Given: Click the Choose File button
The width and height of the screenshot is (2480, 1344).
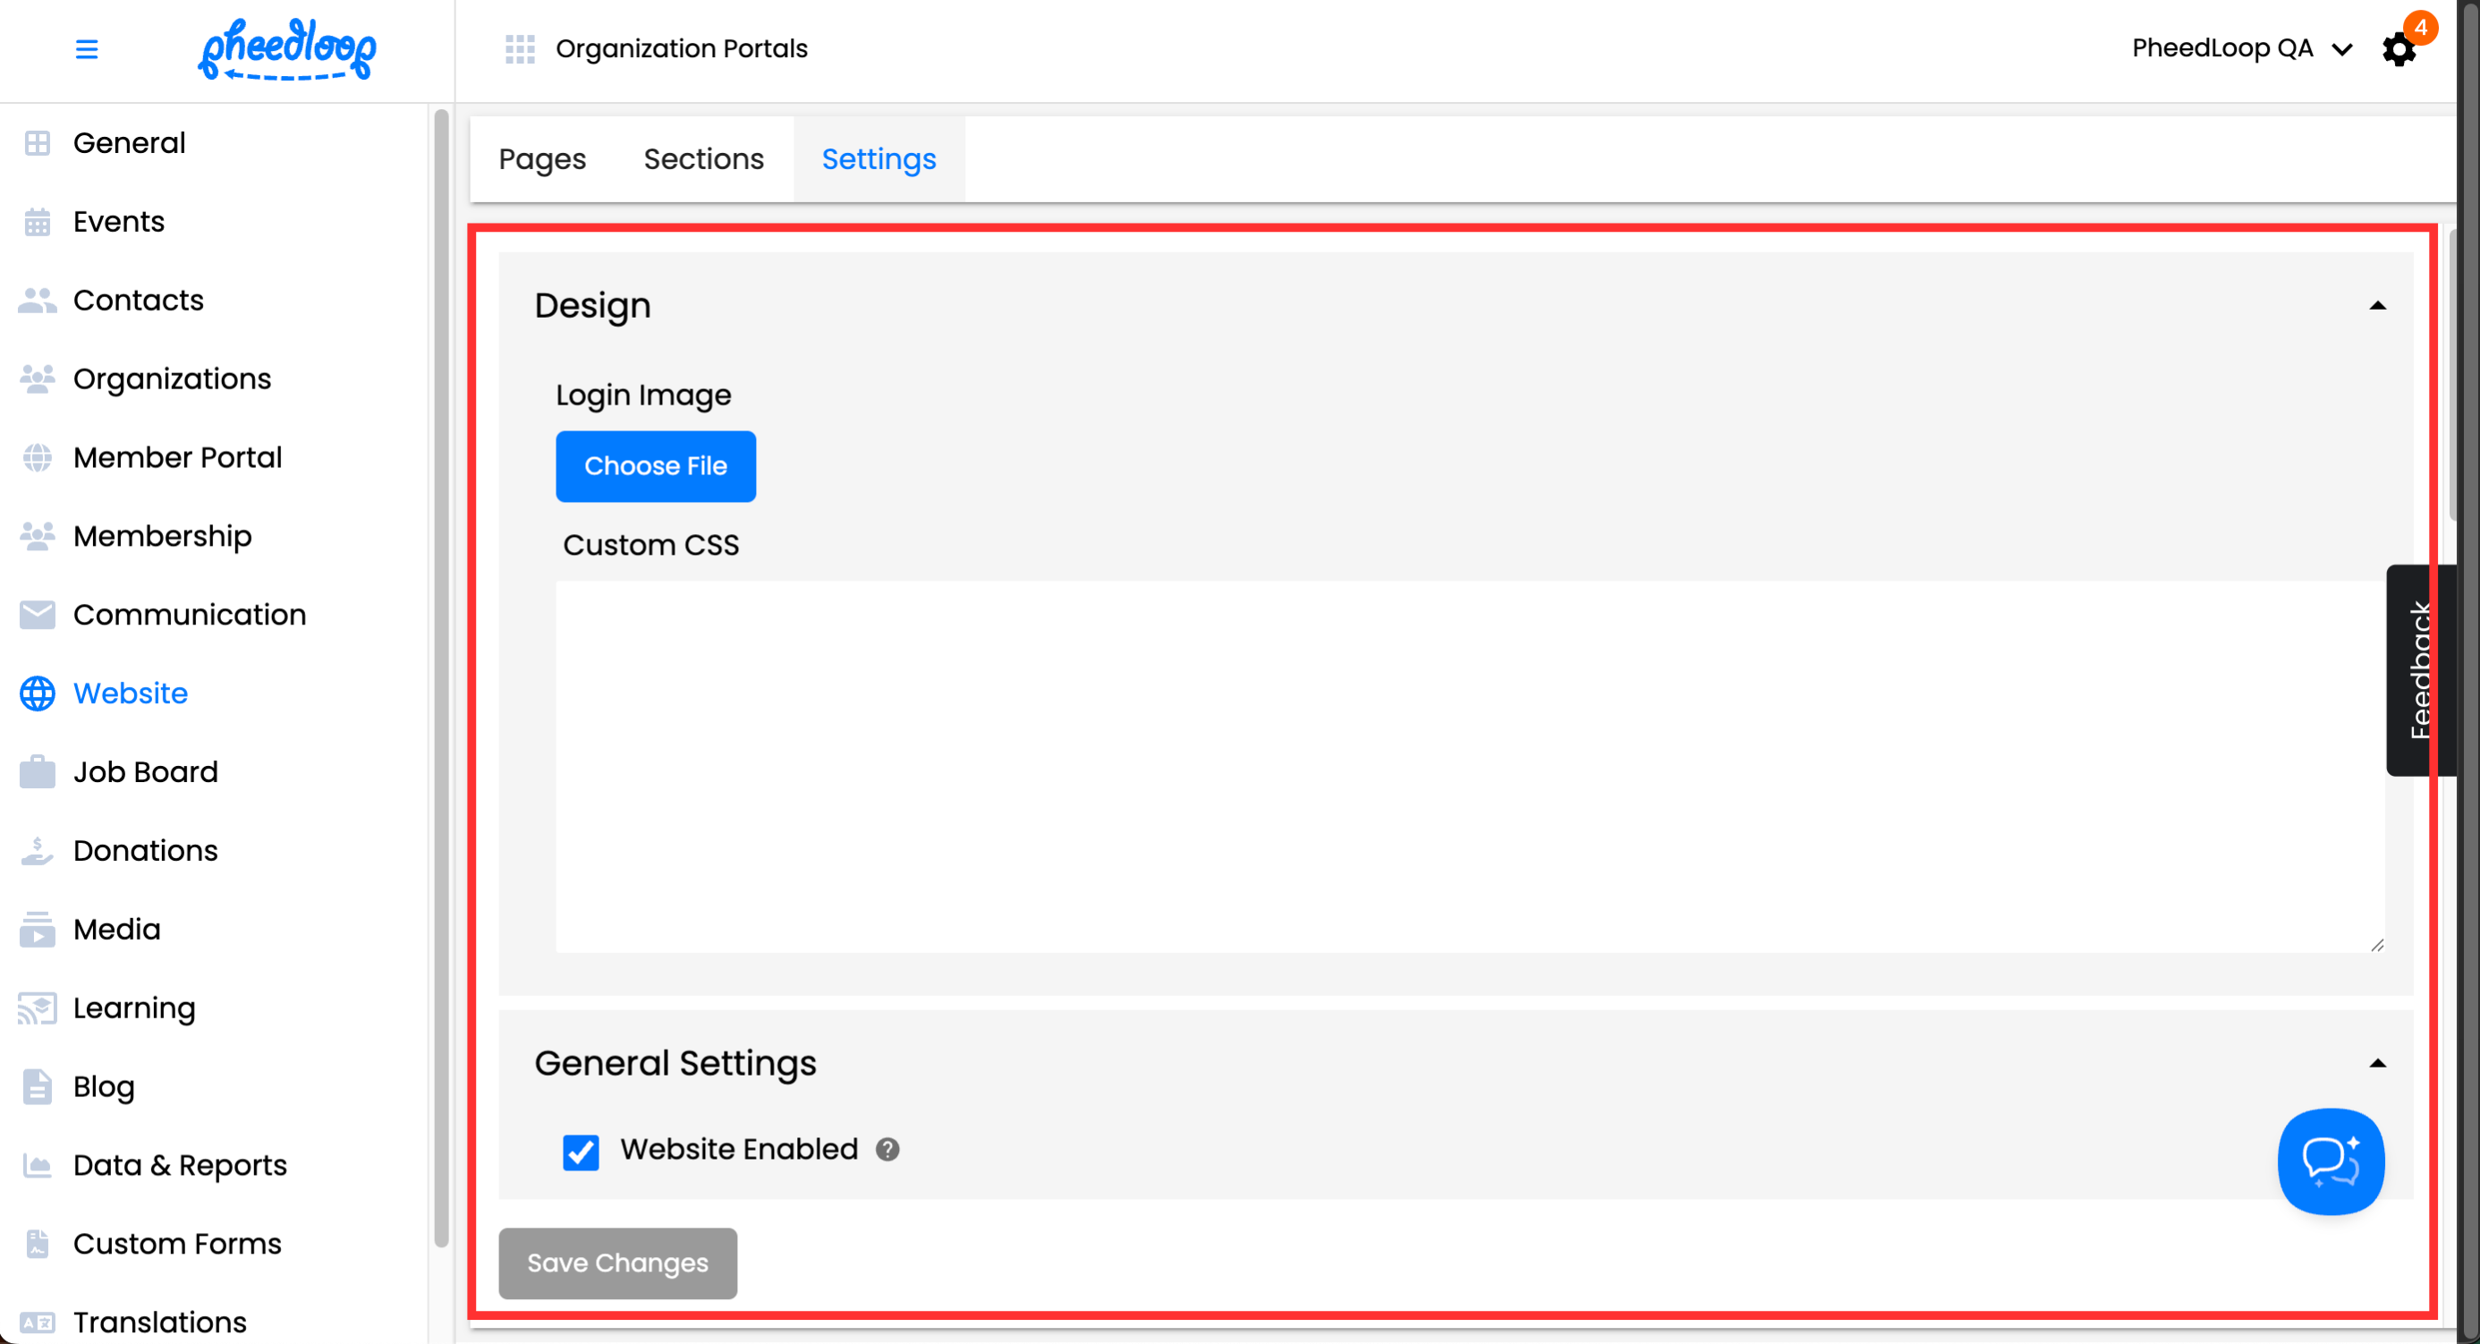Looking at the screenshot, I should click(656, 466).
